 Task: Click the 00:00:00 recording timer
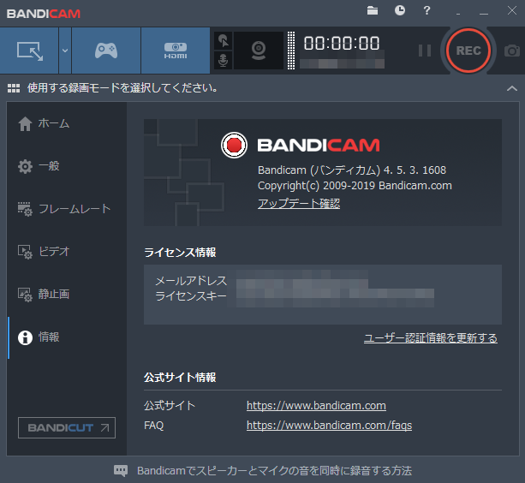342,44
